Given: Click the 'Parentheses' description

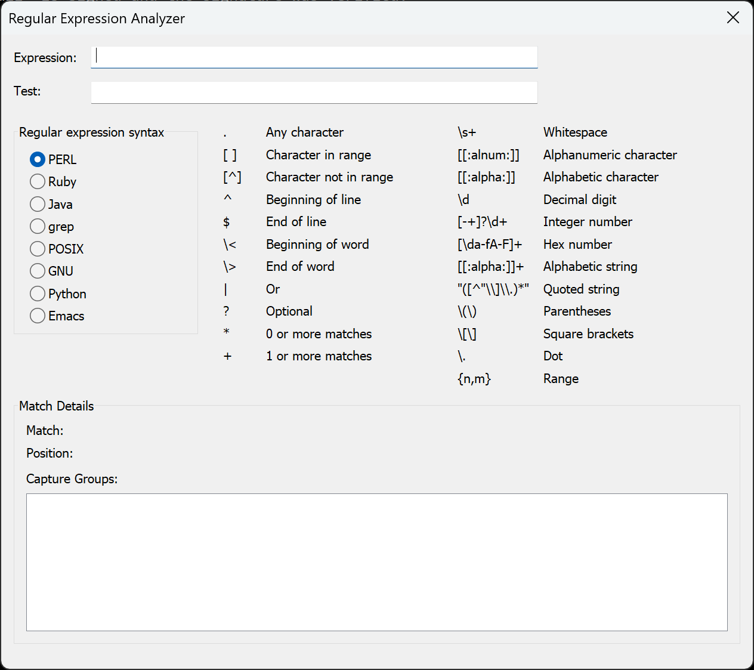Looking at the screenshot, I should pyautogui.click(x=577, y=311).
